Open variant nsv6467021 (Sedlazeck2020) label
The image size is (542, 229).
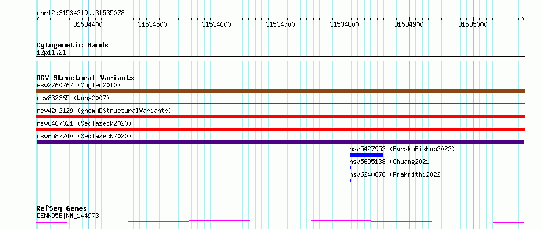point(84,123)
